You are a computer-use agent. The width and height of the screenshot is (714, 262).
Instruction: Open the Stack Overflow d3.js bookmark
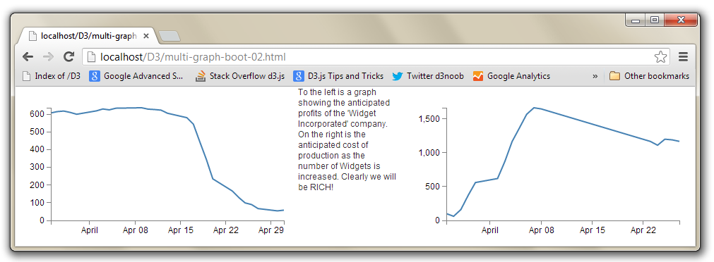point(240,76)
